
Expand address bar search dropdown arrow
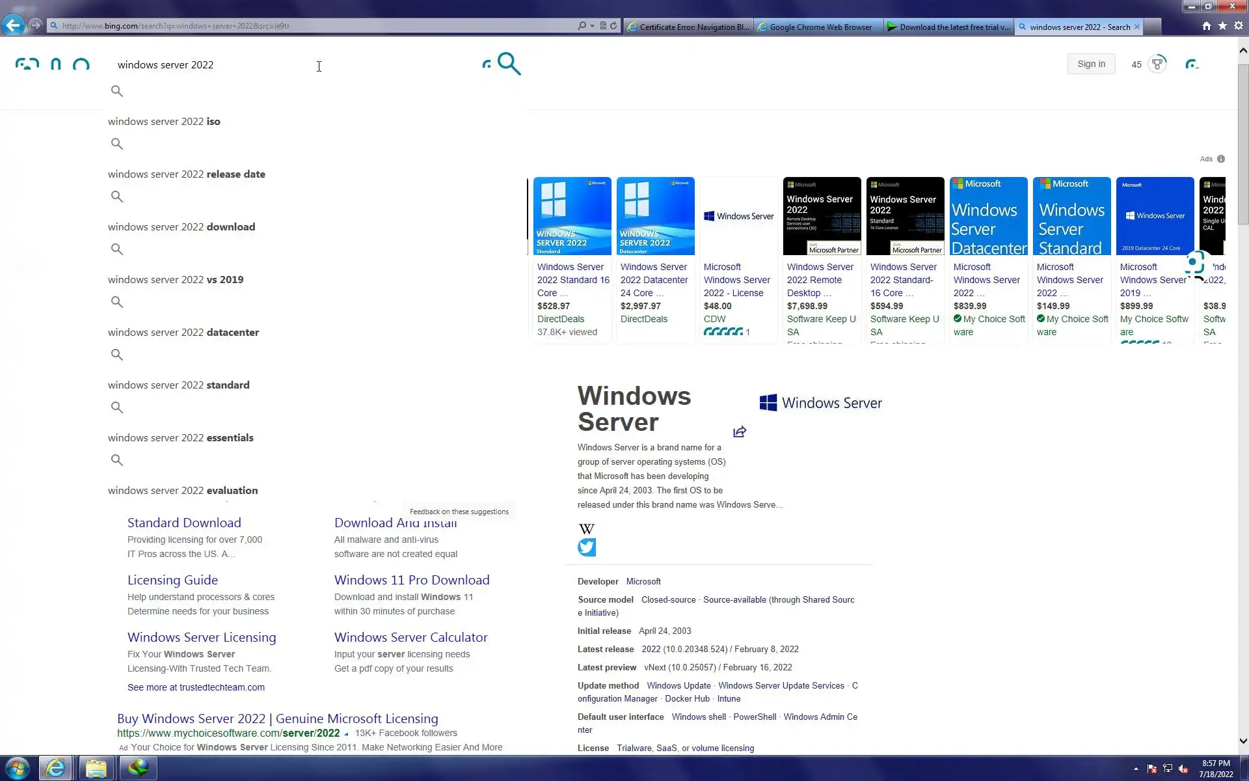tap(592, 26)
